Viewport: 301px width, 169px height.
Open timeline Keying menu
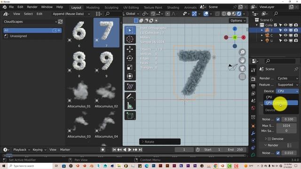39,150
